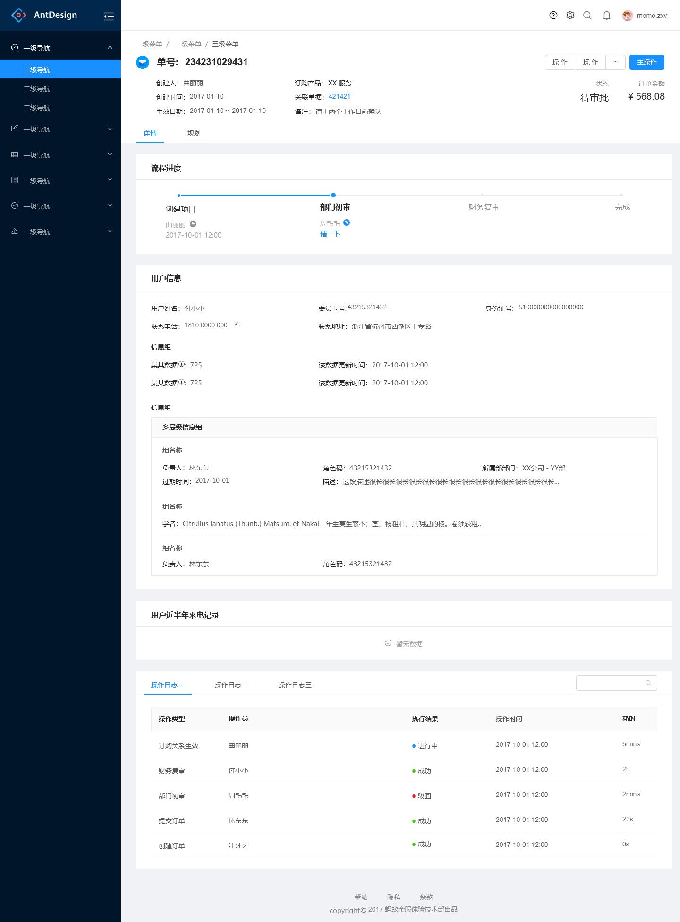
Task: Click the search icon in log search box
Action: pyautogui.click(x=648, y=683)
